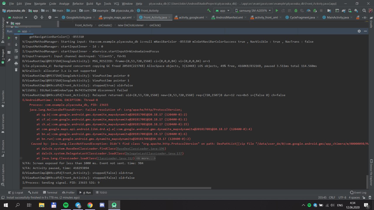
Task: Click the Run panel stop square icon
Action: click(9, 44)
